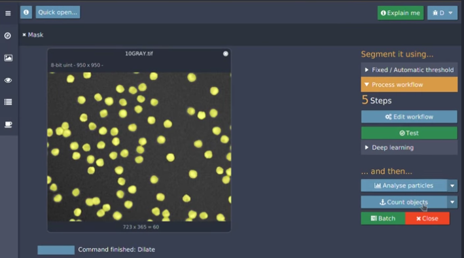464x258 pixels.
Task: Open the D user dropdown menu
Action: (442, 12)
